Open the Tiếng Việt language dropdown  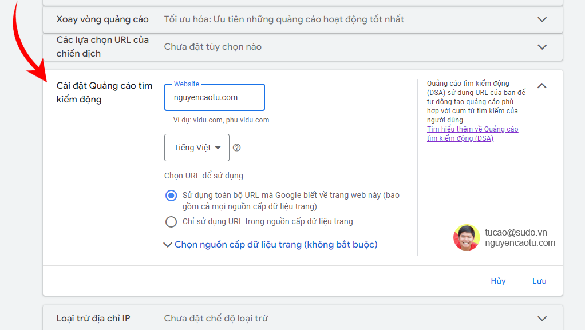(196, 148)
